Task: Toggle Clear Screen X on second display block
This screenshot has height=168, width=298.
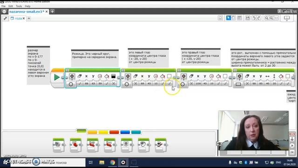Action: pyautogui.click(x=135, y=84)
